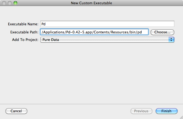Viewport: 183px width, 119px height.
Task: Click the Executable Path label
Action: tap(24, 32)
